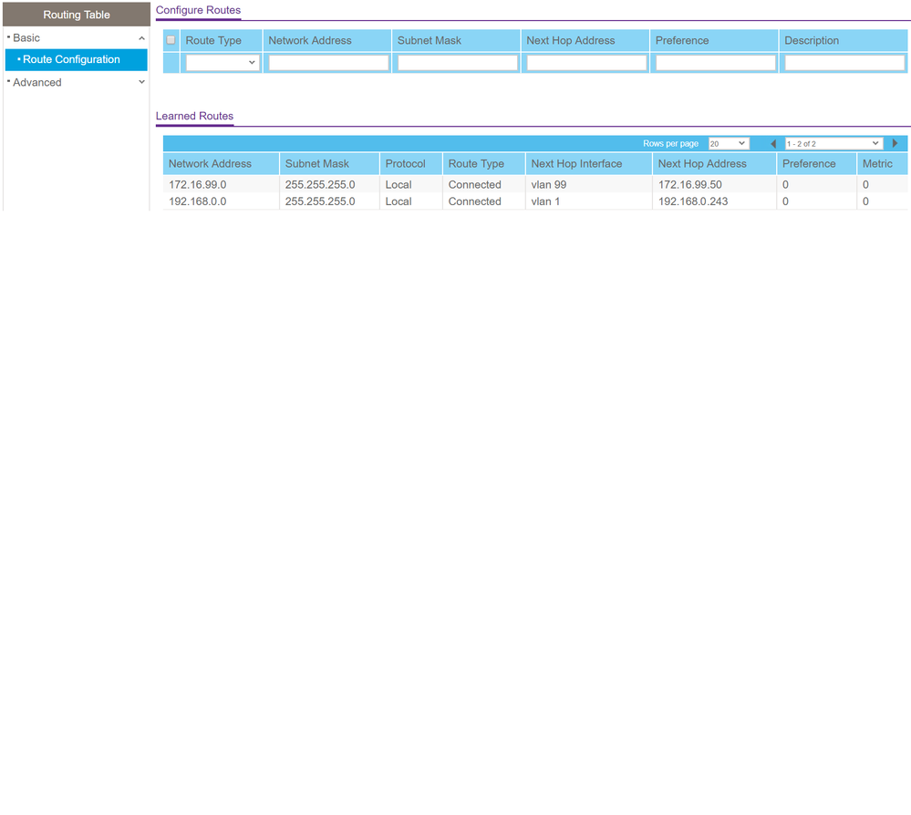Viewport: 911px width, 815px height.
Task: Check the select-all routes checkbox
Action: (x=171, y=40)
